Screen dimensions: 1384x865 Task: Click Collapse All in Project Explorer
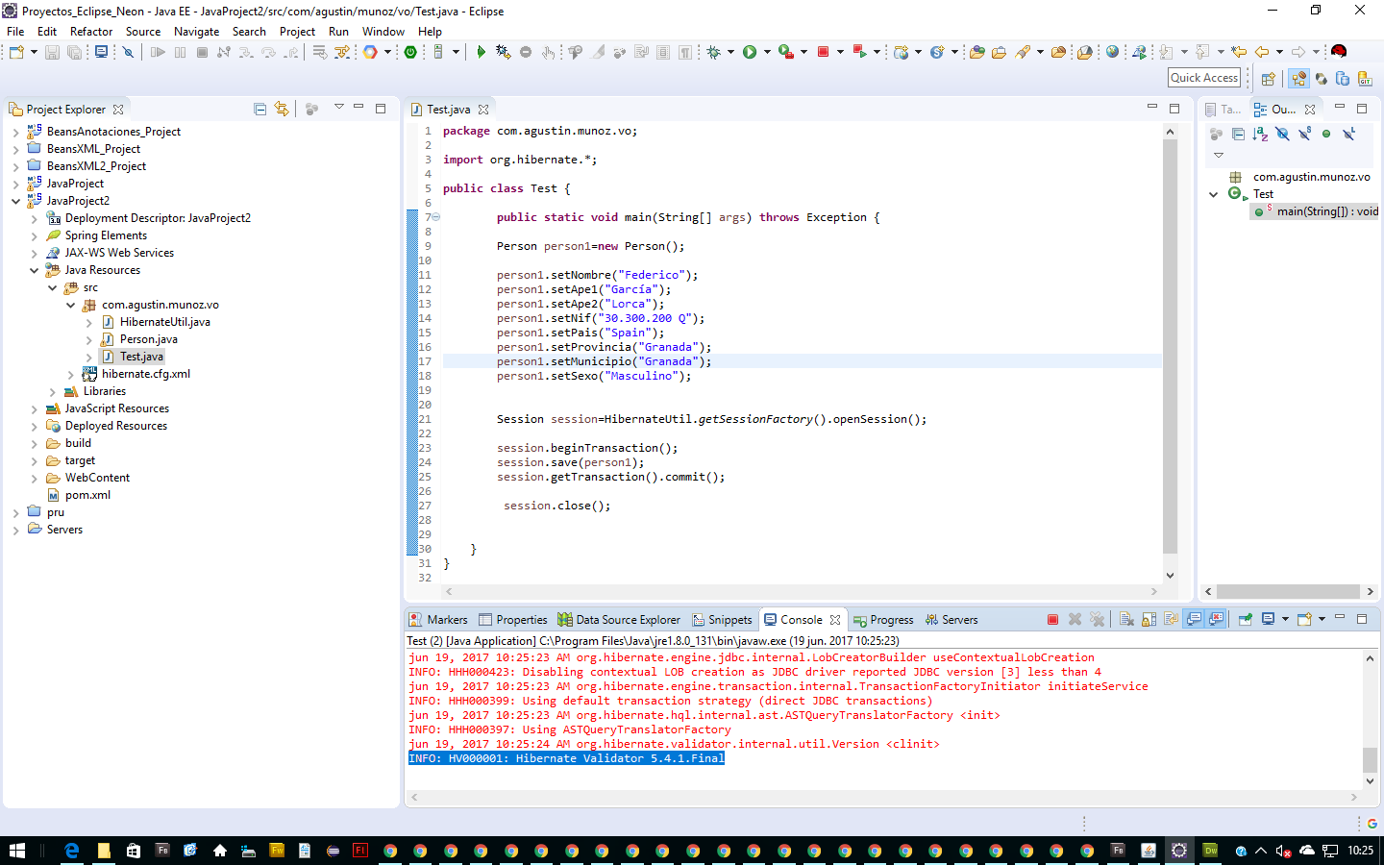[x=259, y=109]
